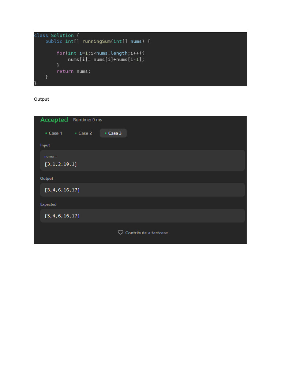This screenshot has width=281, height=375.
Task: Click the green dot on Case 2
Action: (x=76, y=133)
